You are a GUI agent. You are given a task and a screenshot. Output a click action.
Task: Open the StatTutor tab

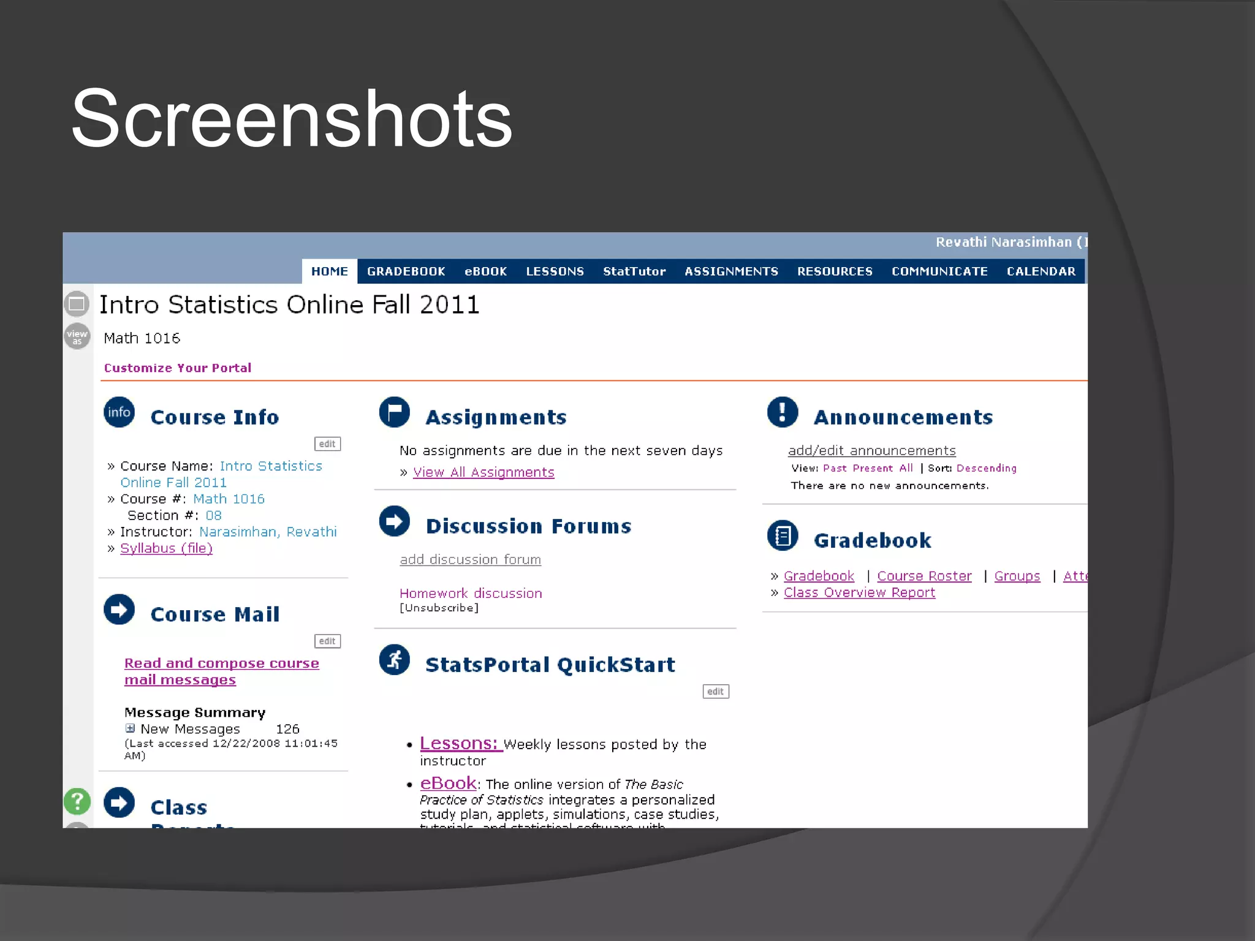[x=634, y=271]
